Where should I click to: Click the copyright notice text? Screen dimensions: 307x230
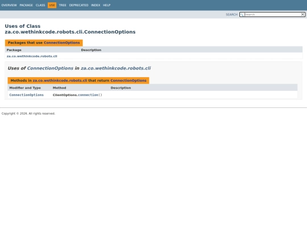[28, 114]
